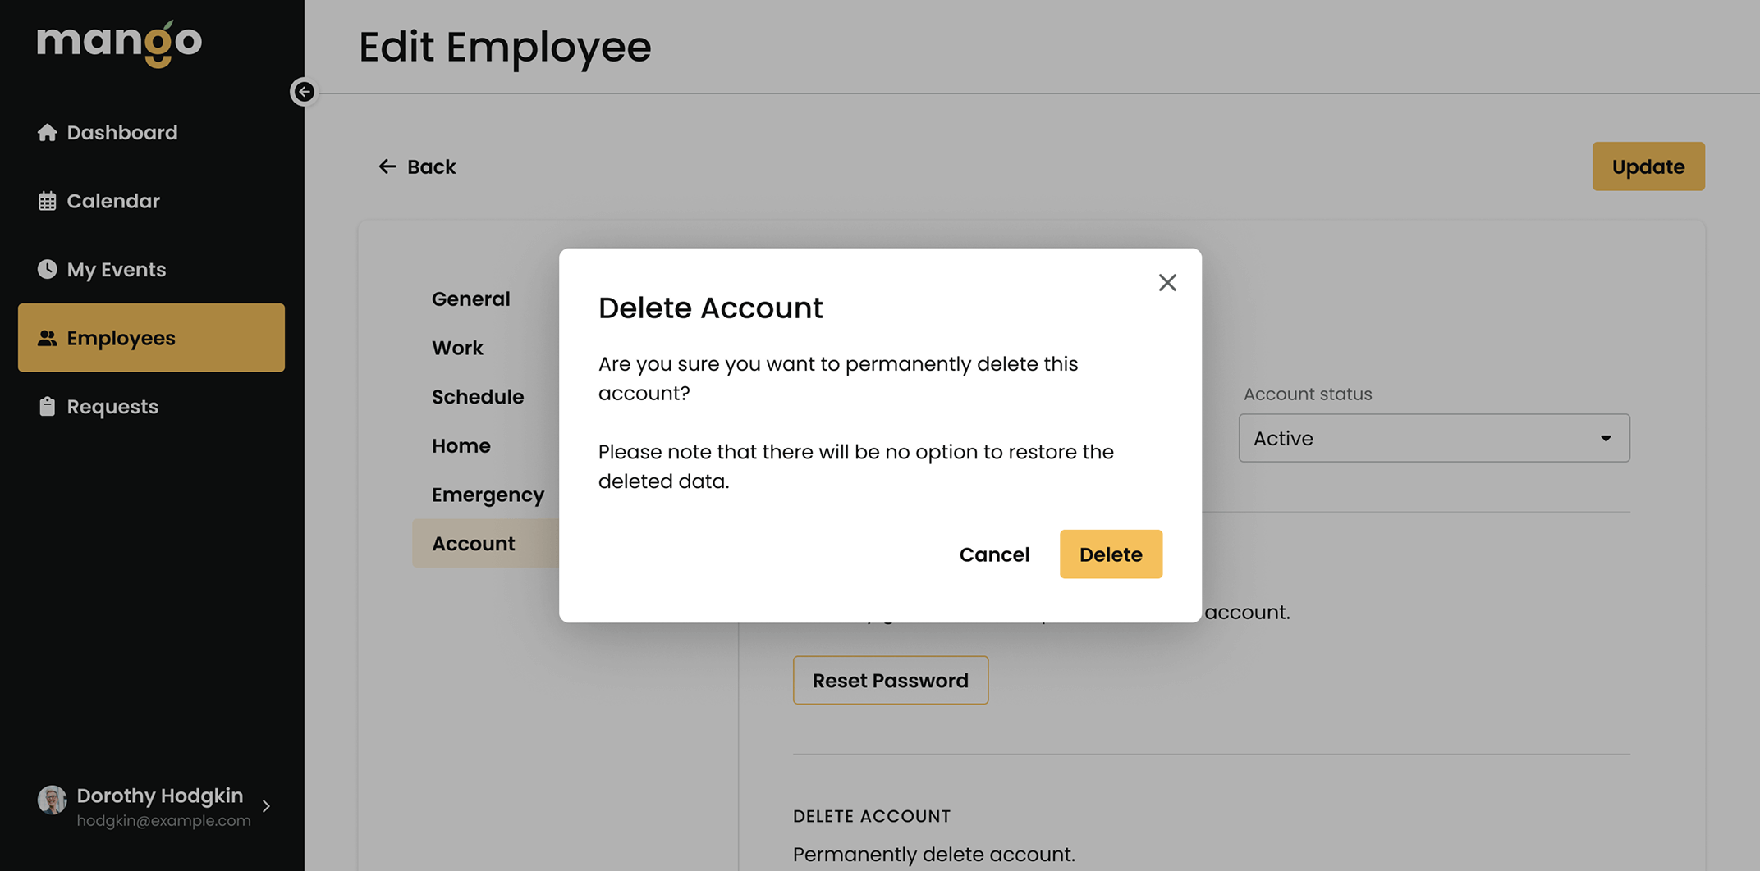Select the Employees people icon
This screenshot has height=871, width=1760.
[x=47, y=337]
